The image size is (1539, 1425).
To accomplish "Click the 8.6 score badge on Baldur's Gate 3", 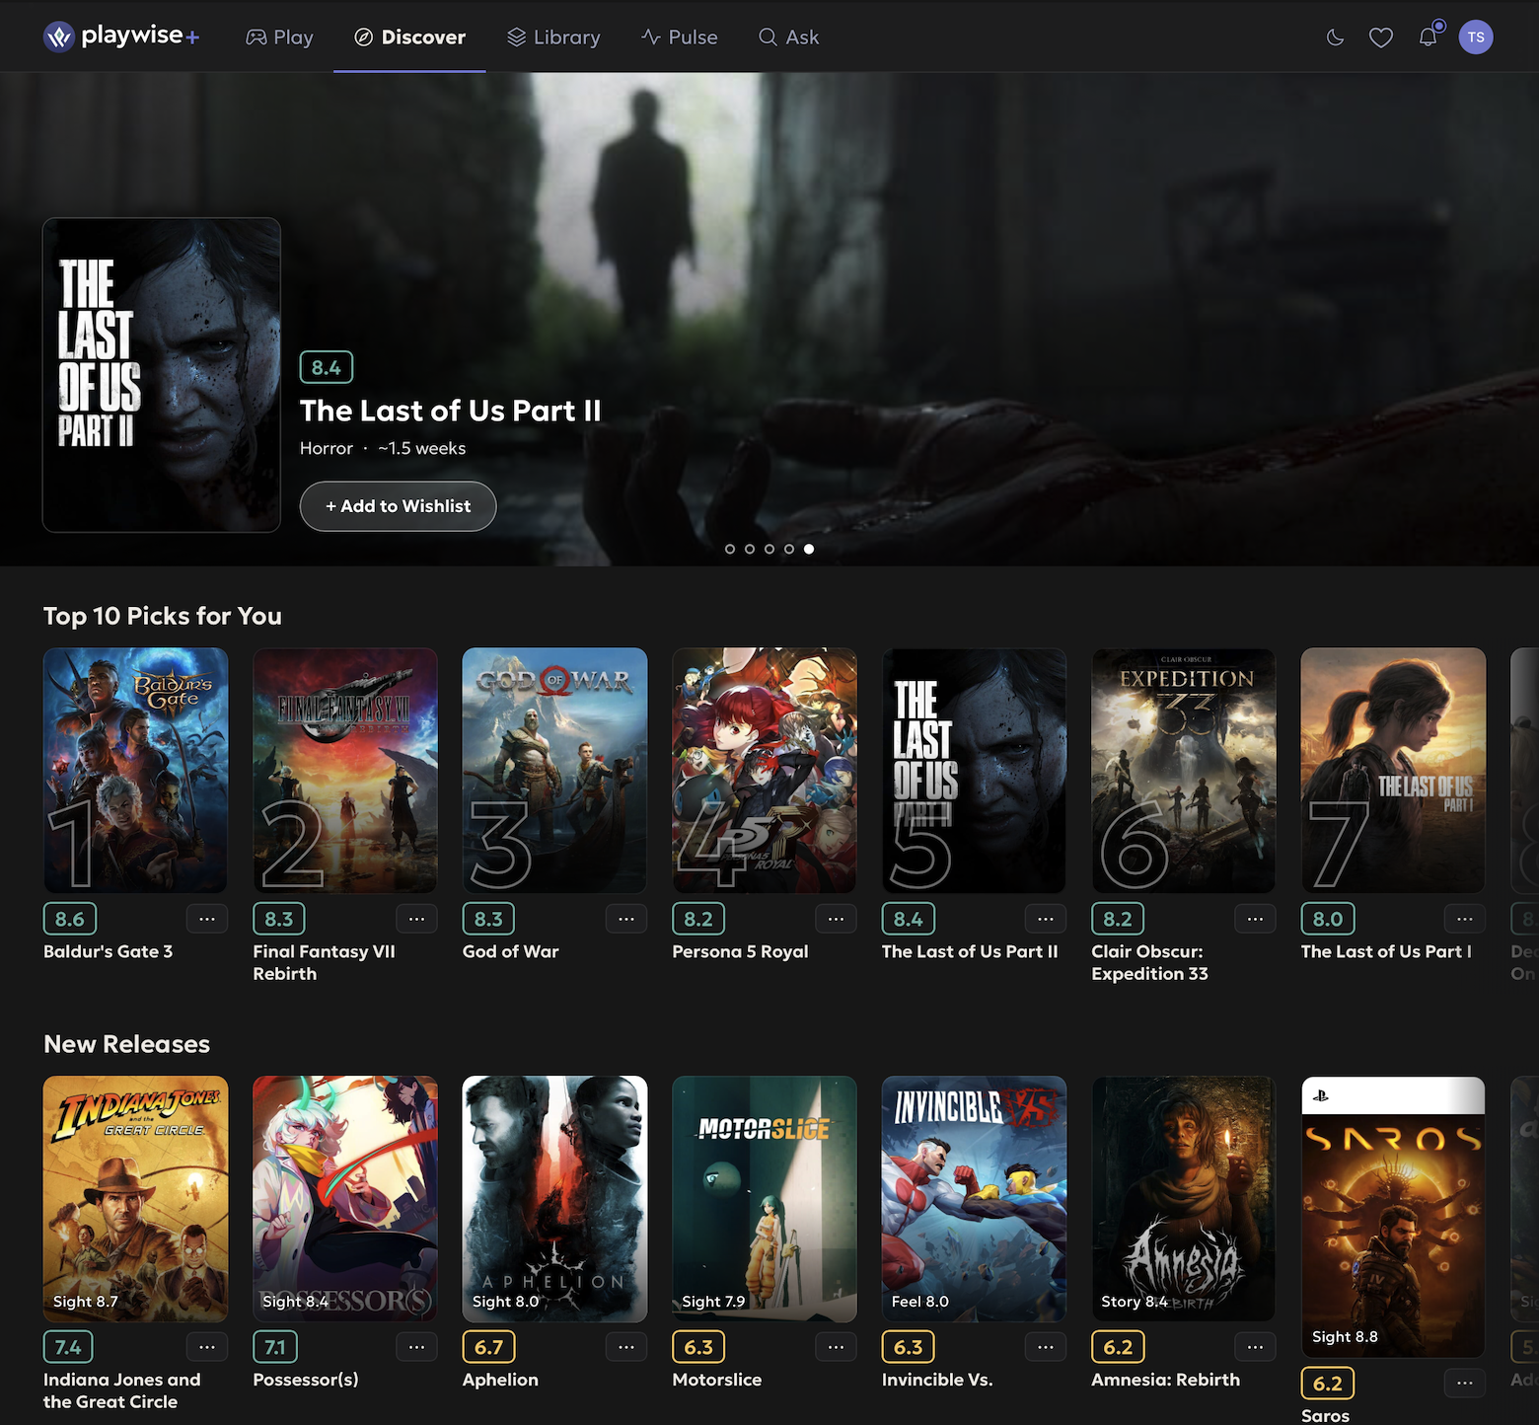I will coord(70,919).
